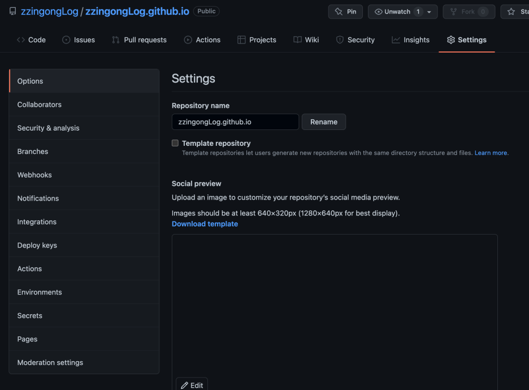Click the Pull requests branch icon
Screen dimensions: 529x390
pos(116,40)
